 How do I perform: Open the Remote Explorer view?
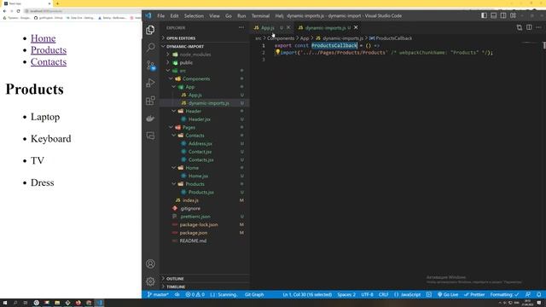tap(150, 136)
